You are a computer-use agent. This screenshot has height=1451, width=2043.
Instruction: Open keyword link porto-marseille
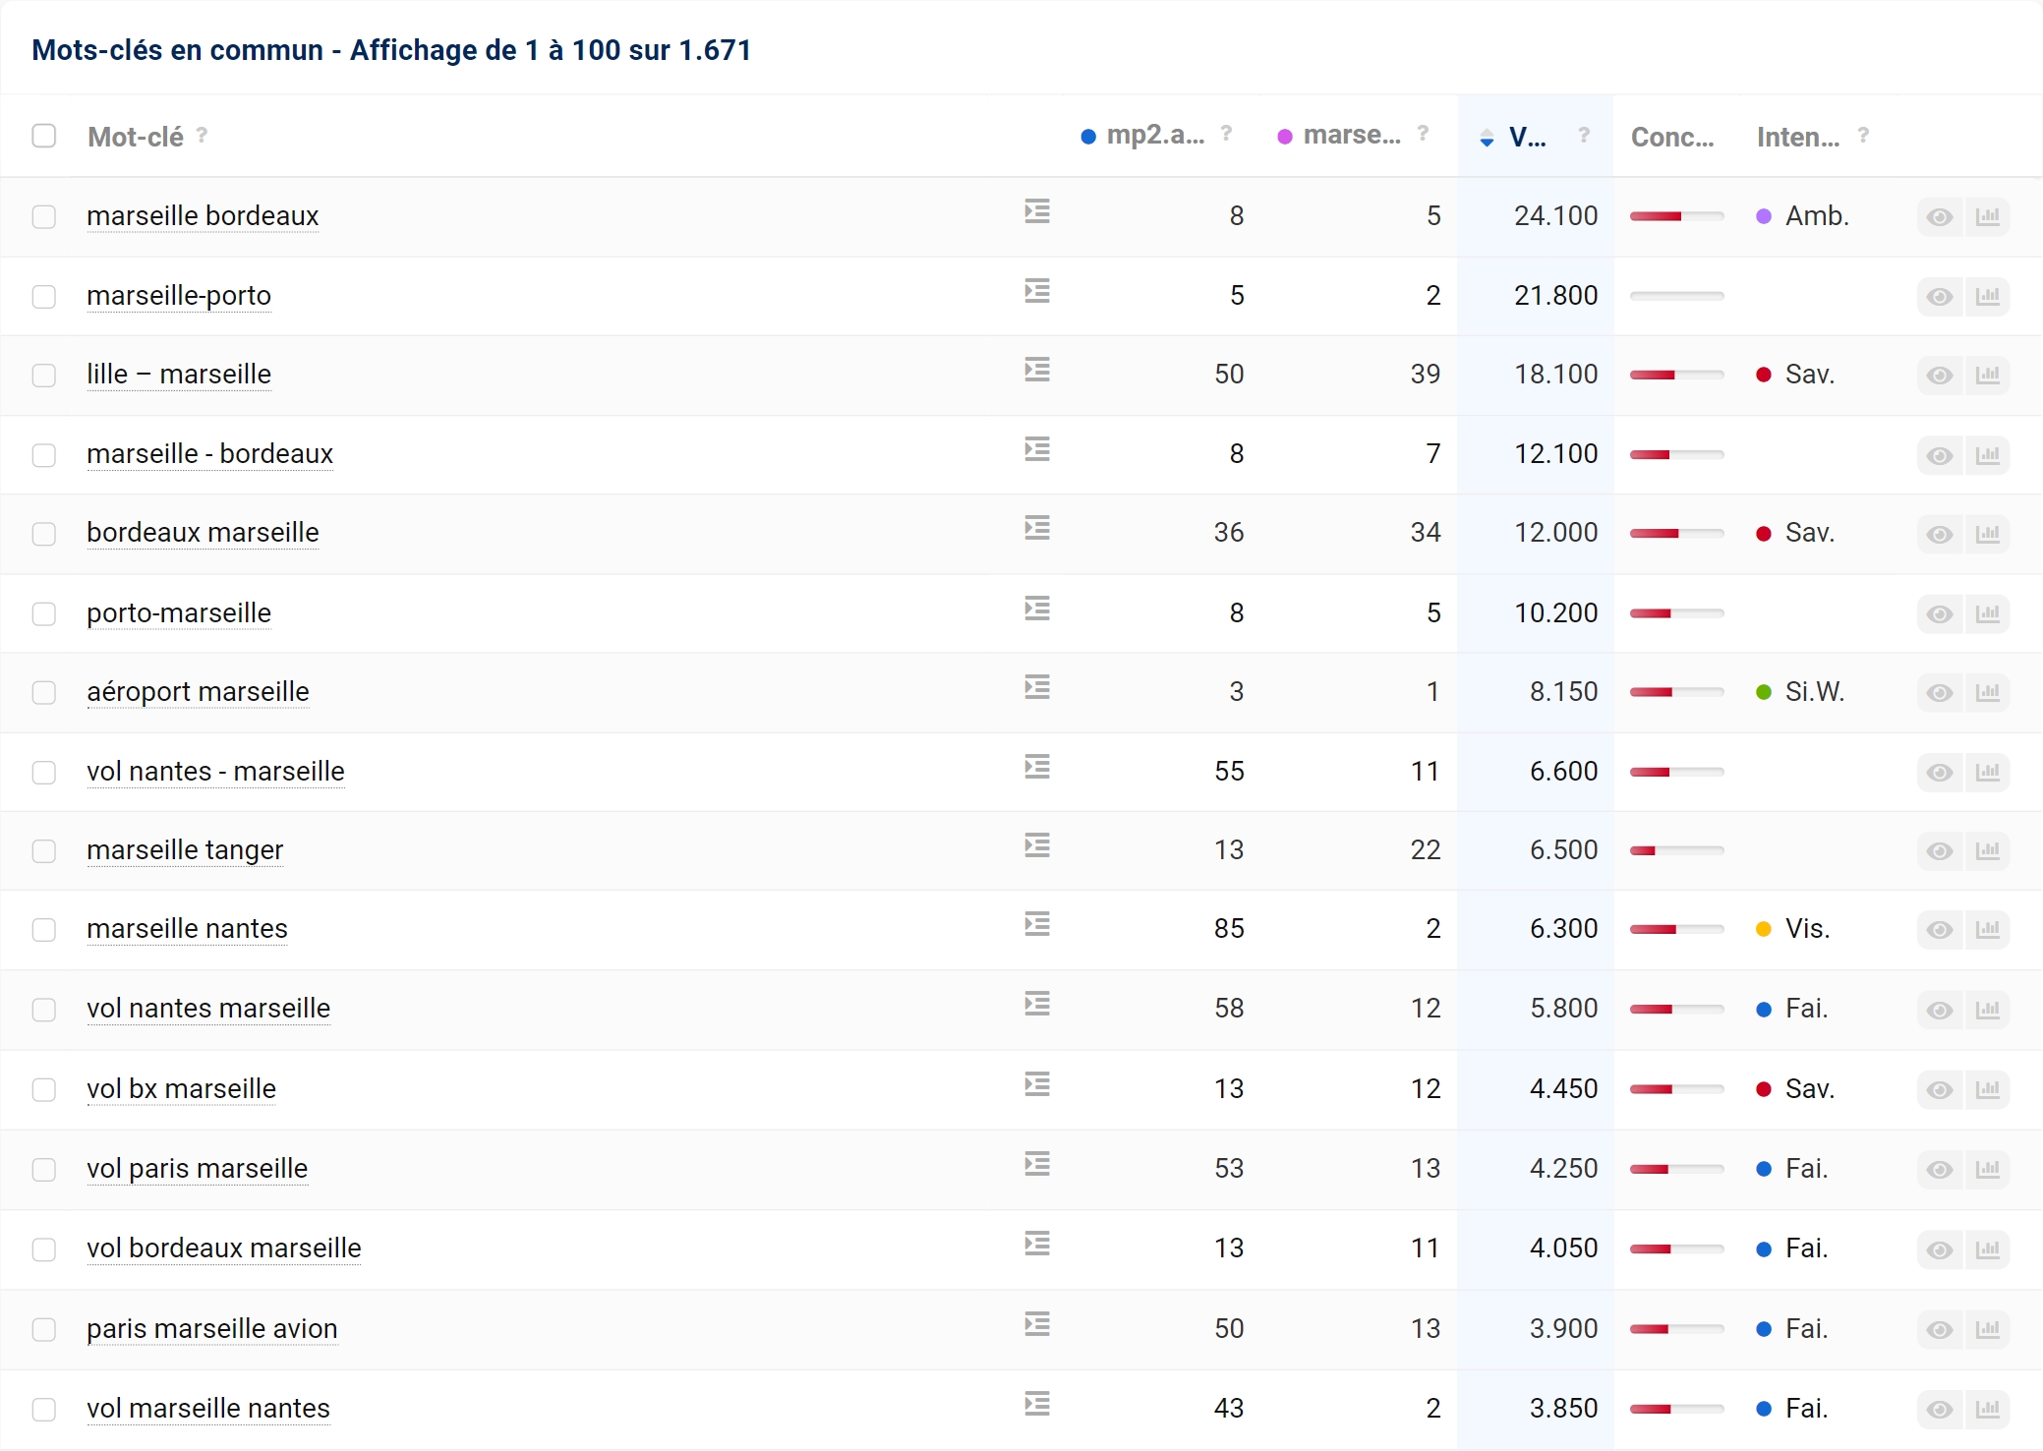(x=179, y=612)
